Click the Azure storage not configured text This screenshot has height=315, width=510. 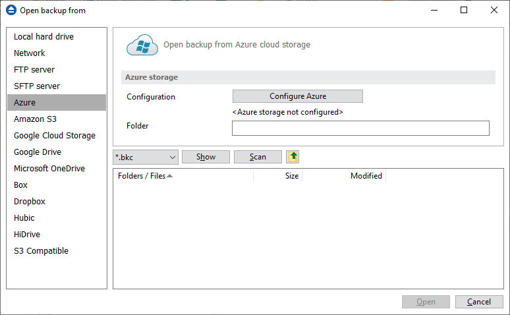coord(287,112)
